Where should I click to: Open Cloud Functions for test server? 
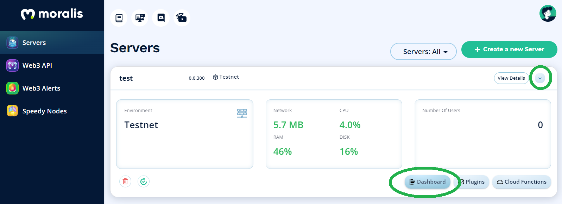(x=522, y=182)
